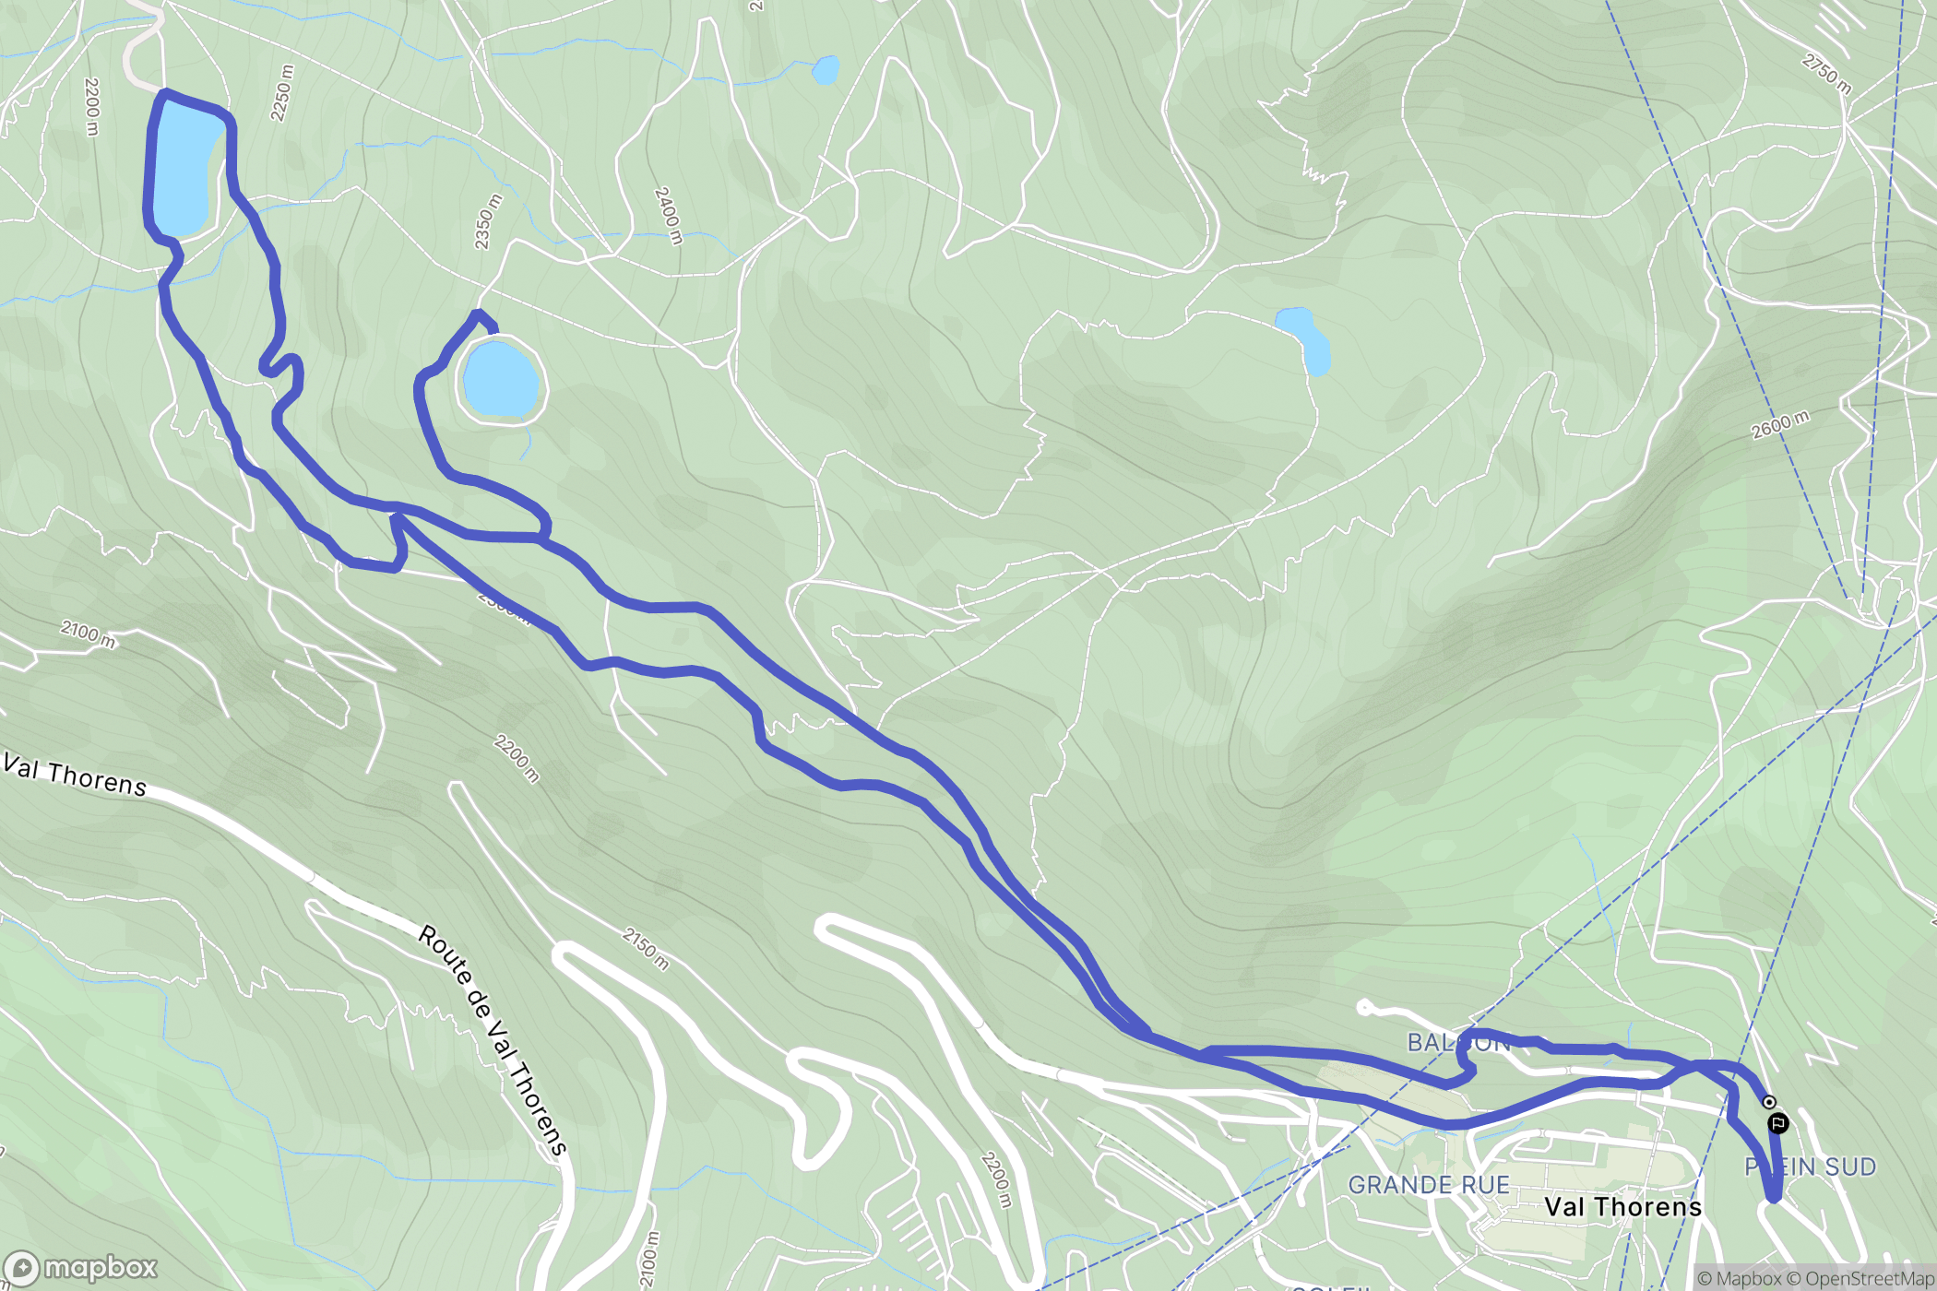The height and width of the screenshot is (1291, 1937).
Task: Click the Route de Val Thorens road label
Action: (493, 1040)
